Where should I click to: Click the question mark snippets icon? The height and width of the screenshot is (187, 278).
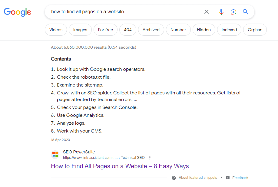174,178
